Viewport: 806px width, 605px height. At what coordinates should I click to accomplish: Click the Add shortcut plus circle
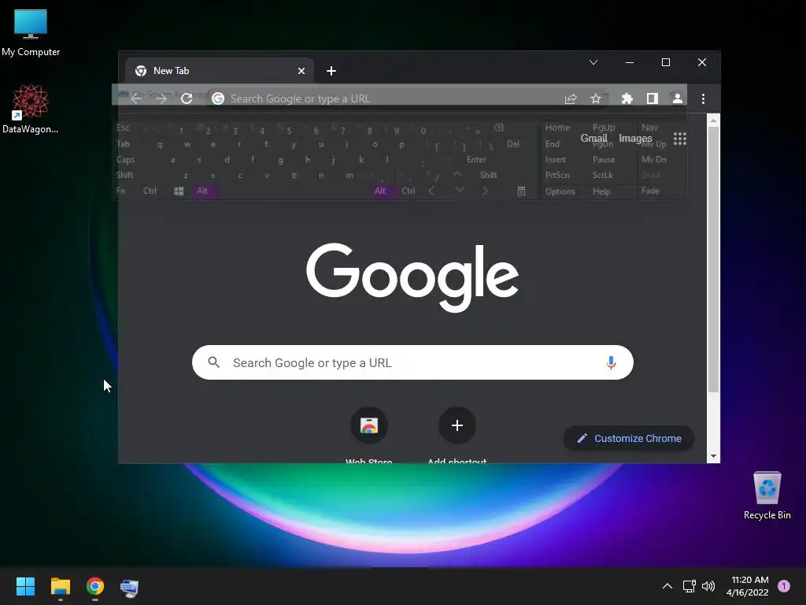tap(457, 425)
